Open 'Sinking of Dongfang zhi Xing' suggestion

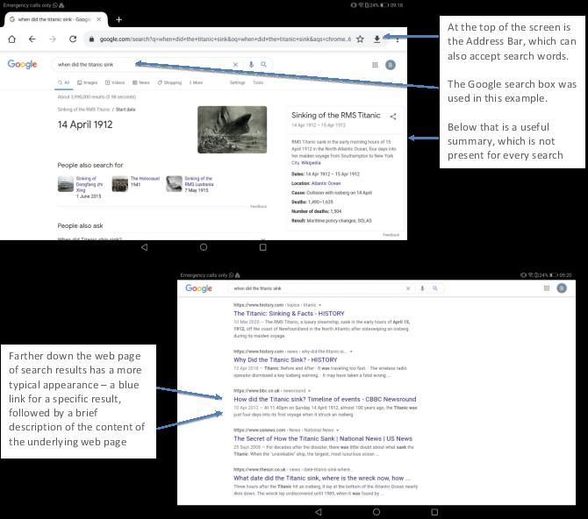[80, 187]
